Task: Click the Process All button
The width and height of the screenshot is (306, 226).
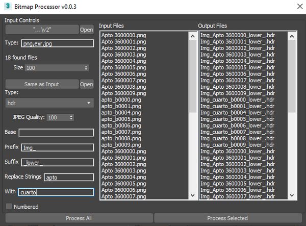Action: (79, 218)
